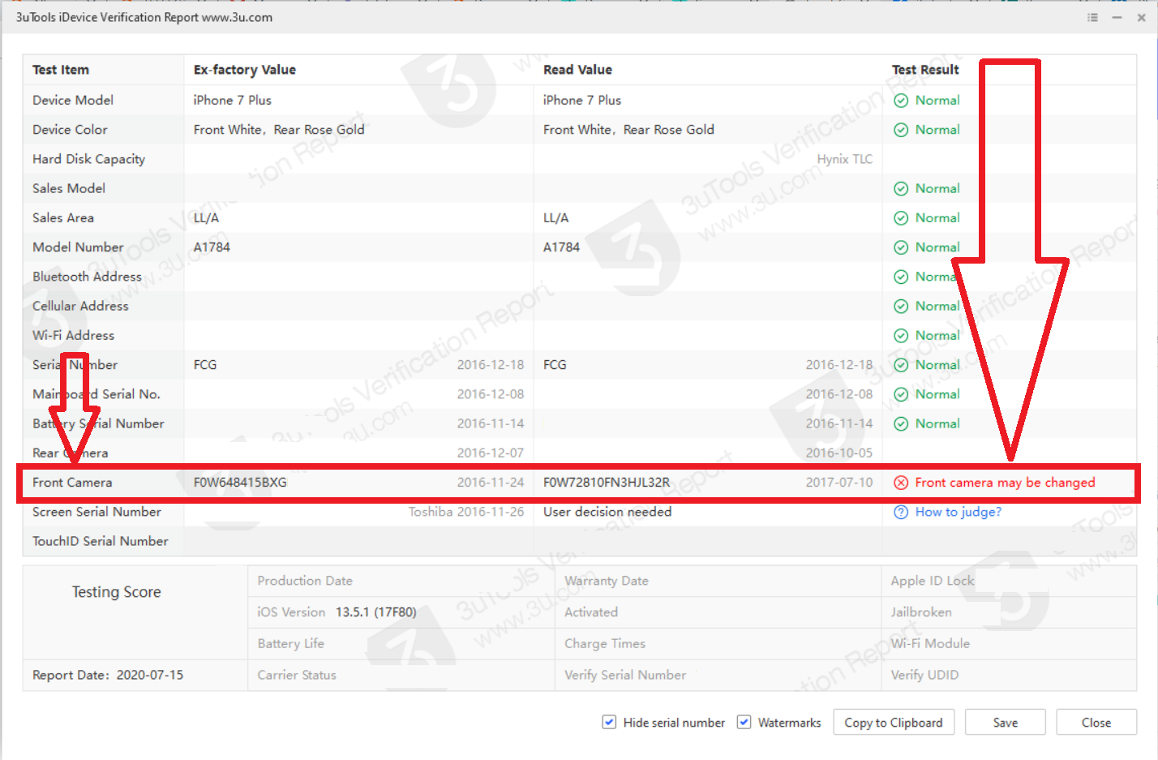This screenshot has height=760, width=1158.
Task: Select the Hard Disk Capacity row label
Action: click(x=89, y=160)
